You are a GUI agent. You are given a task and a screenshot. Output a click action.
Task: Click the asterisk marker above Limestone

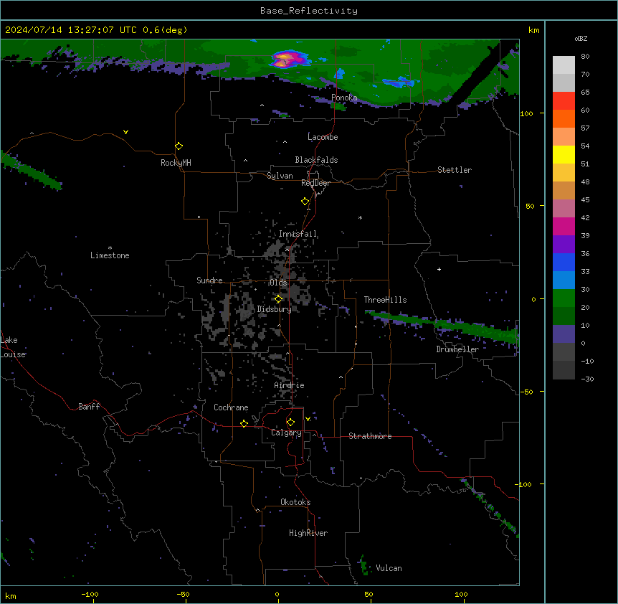click(110, 248)
